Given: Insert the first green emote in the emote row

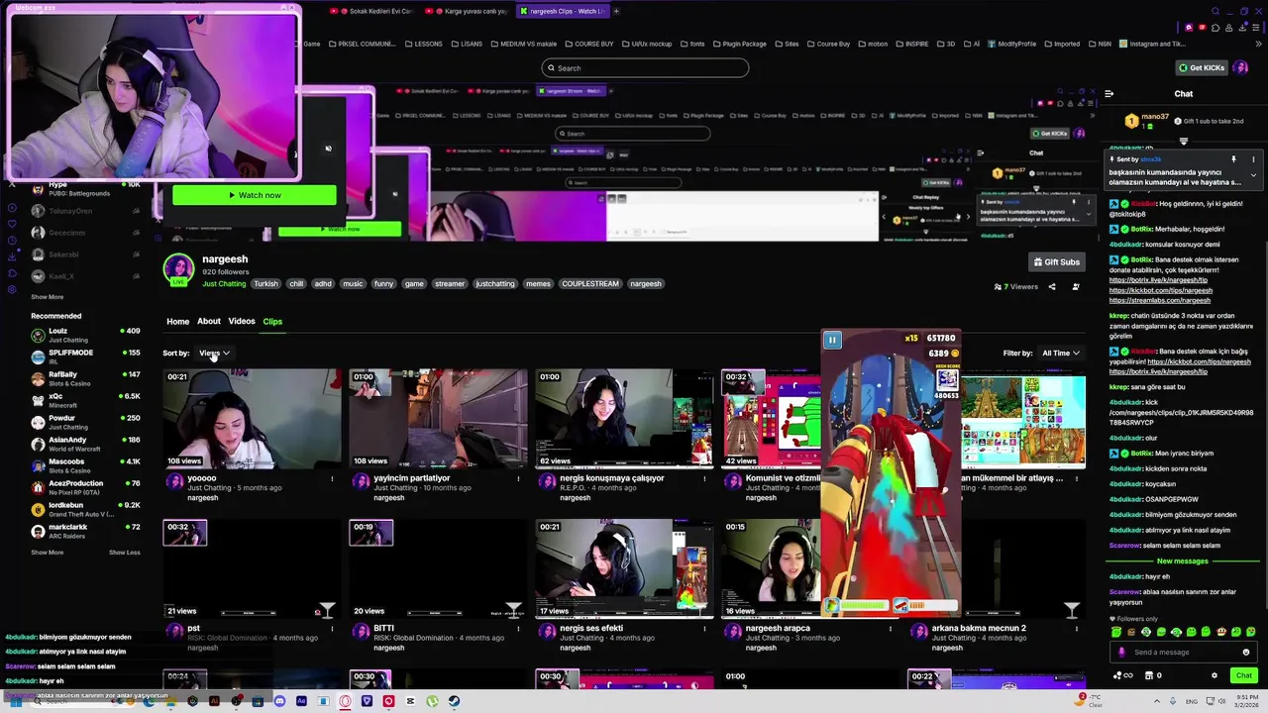Looking at the screenshot, I should point(1116,632).
